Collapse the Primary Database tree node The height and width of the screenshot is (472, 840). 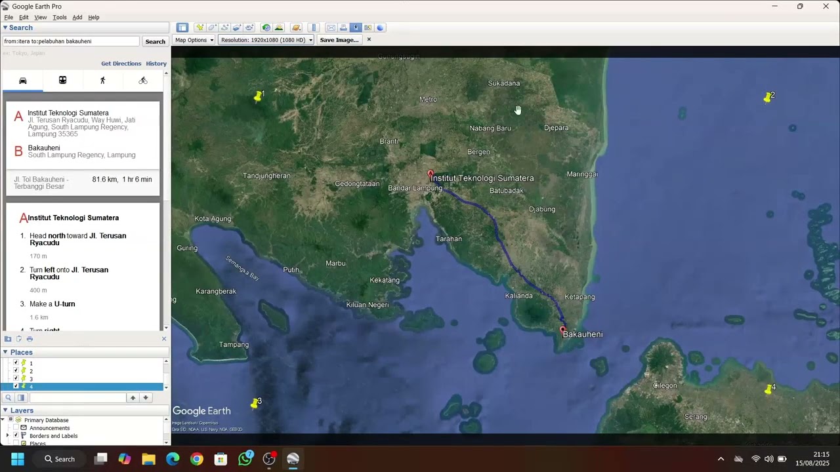pos(4,420)
